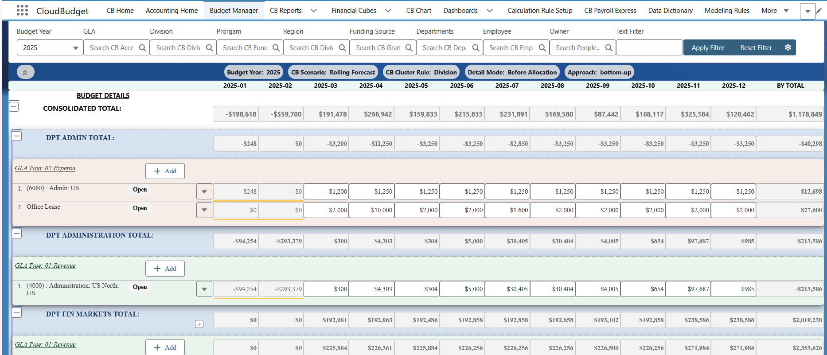Switch to the Budget Manager tab
The height and width of the screenshot is (355, 827).
(x=234, y=11)
